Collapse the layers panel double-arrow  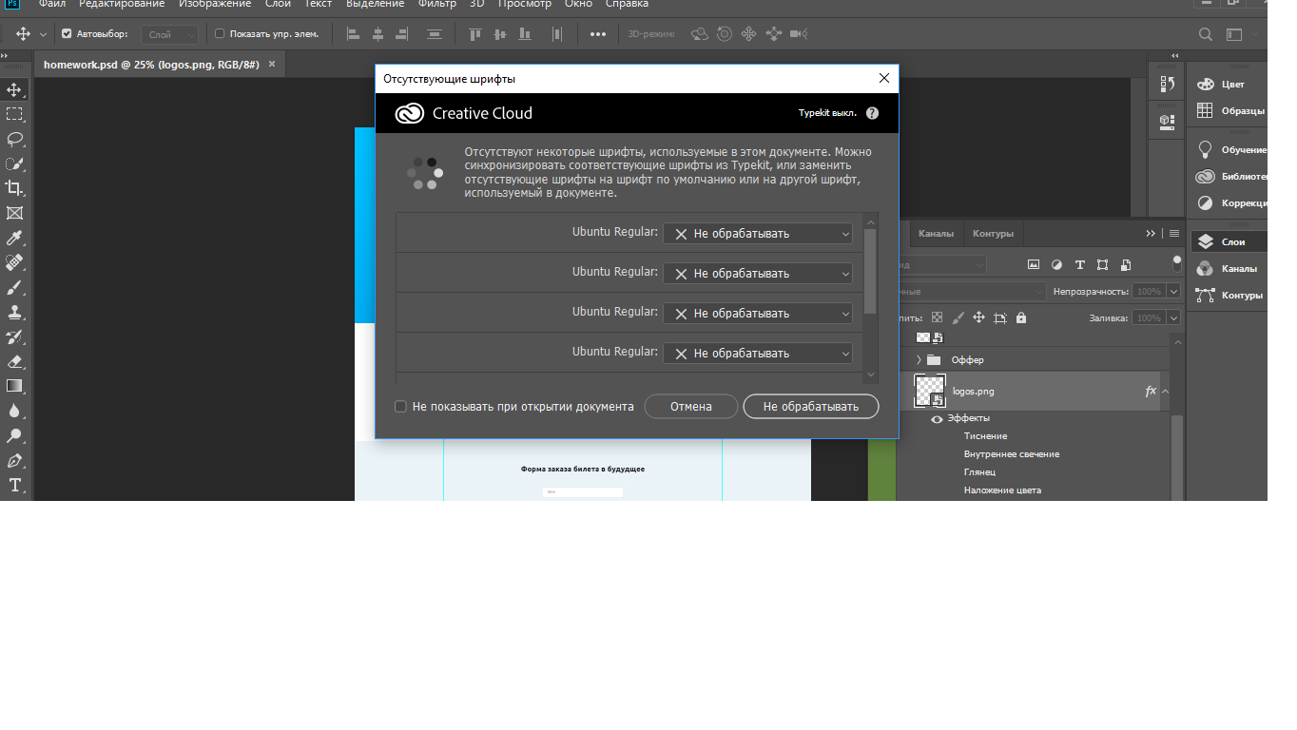(1151, 234)
